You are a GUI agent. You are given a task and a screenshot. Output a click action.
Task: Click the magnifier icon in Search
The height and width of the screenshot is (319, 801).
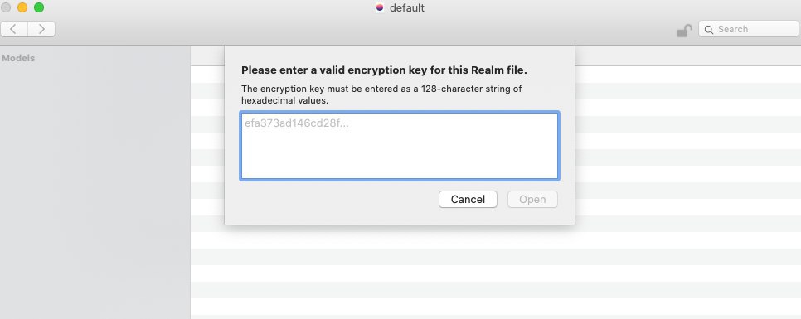pyautogui.click(x=708, y=30)
